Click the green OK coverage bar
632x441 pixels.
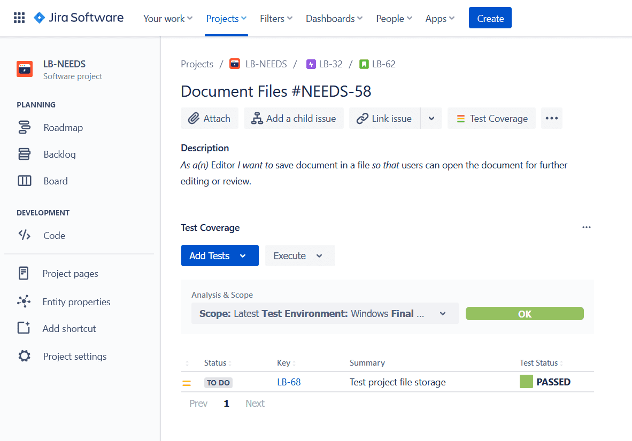[524, 314]
